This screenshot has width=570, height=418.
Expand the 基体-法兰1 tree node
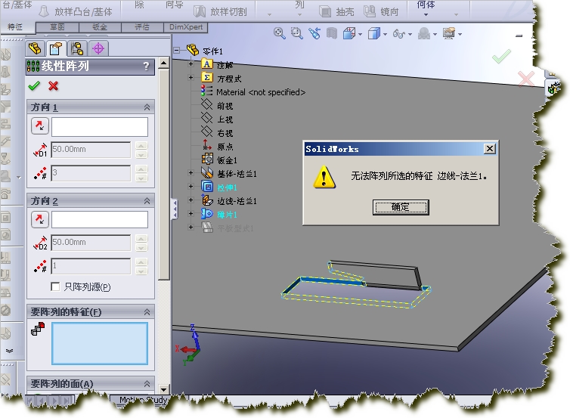coord(191,173)
